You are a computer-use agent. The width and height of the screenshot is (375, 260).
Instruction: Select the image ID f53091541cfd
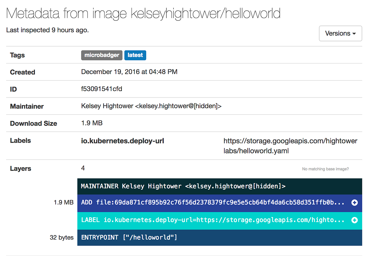[101, 89]
